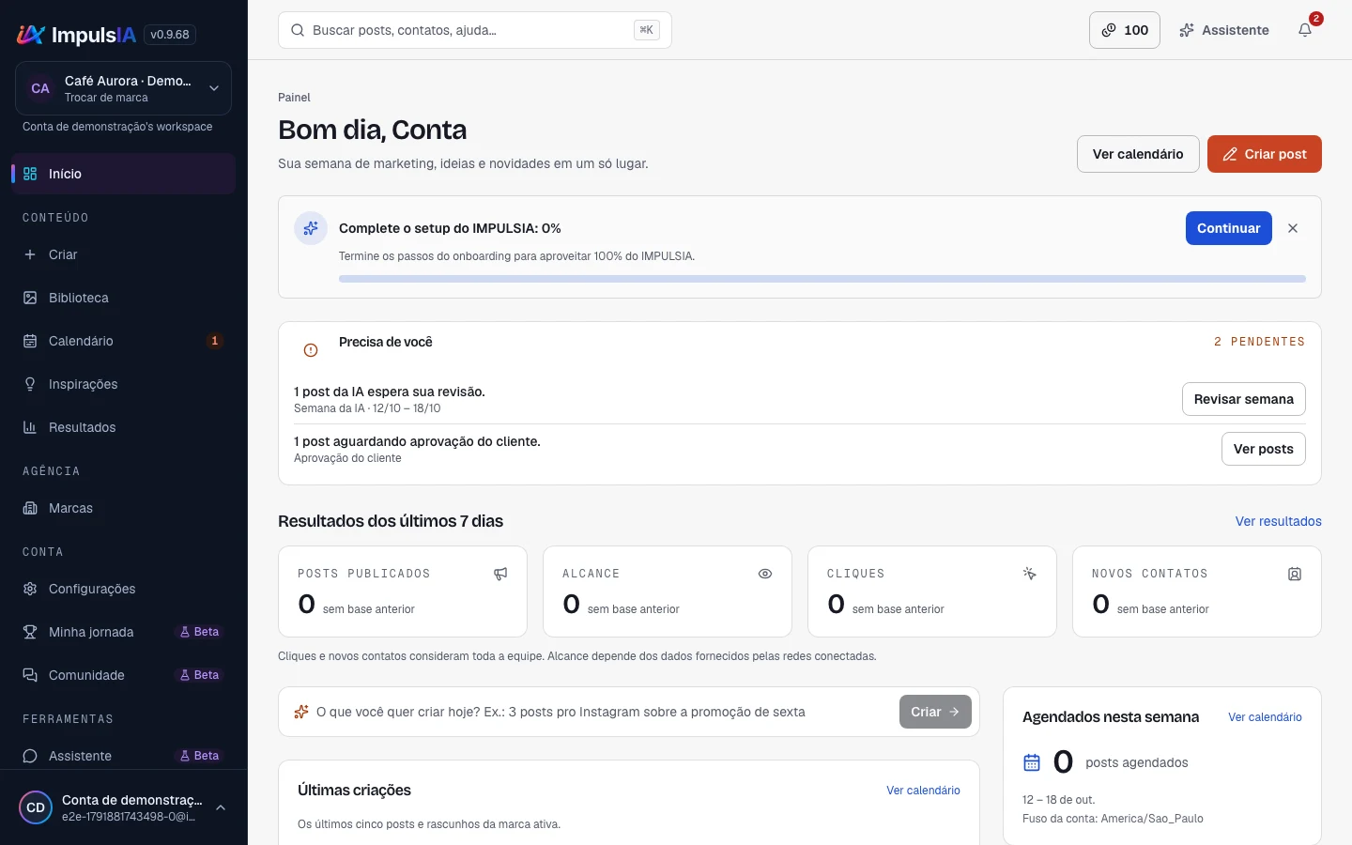1352x845 pixels.
Task: Open Criar in the sidebar
Action: 123,254
